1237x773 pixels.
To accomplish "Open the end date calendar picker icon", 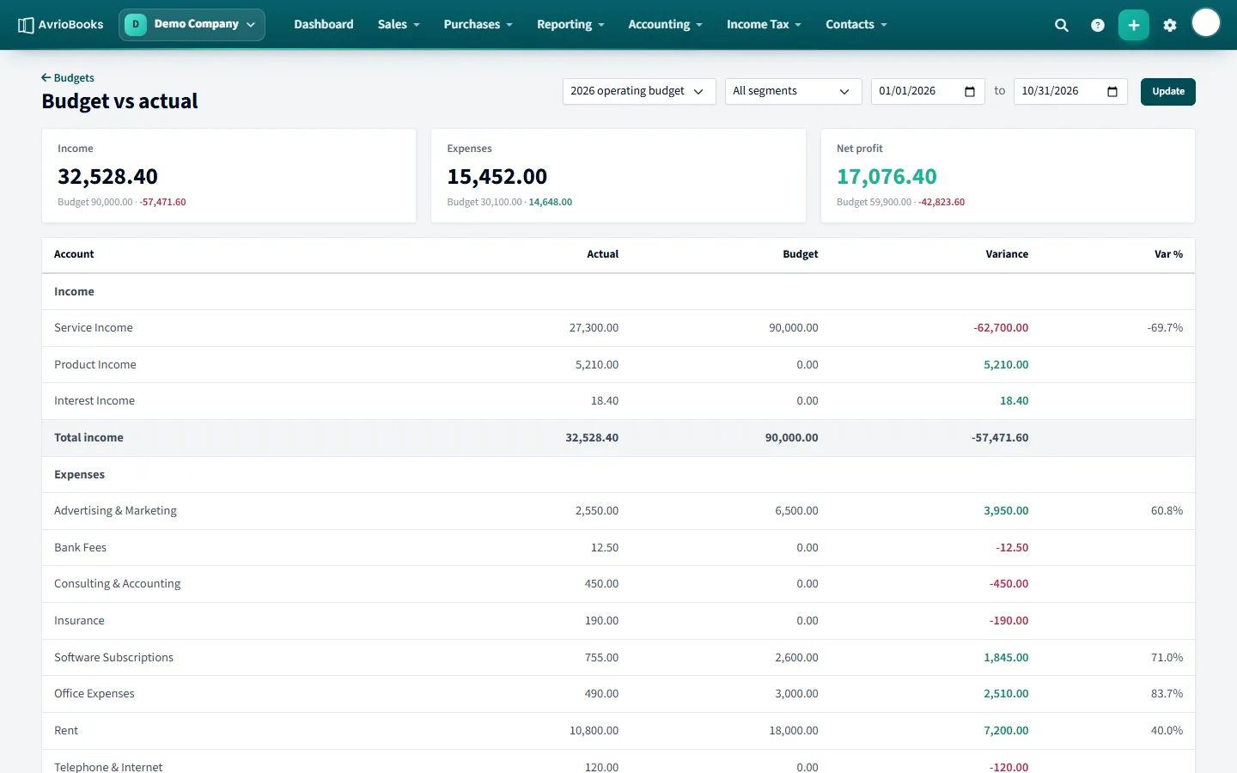I will tap(1112, 91).
